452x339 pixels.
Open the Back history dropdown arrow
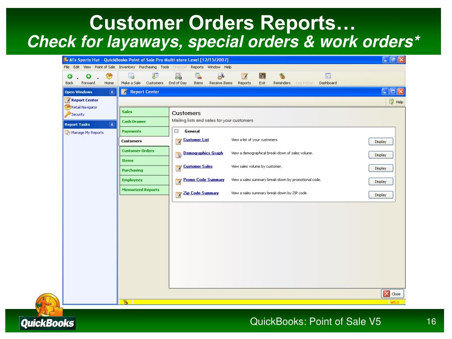tap(78, 78)
